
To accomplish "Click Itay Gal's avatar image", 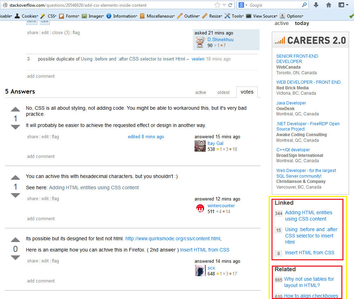I will (200, 146).
